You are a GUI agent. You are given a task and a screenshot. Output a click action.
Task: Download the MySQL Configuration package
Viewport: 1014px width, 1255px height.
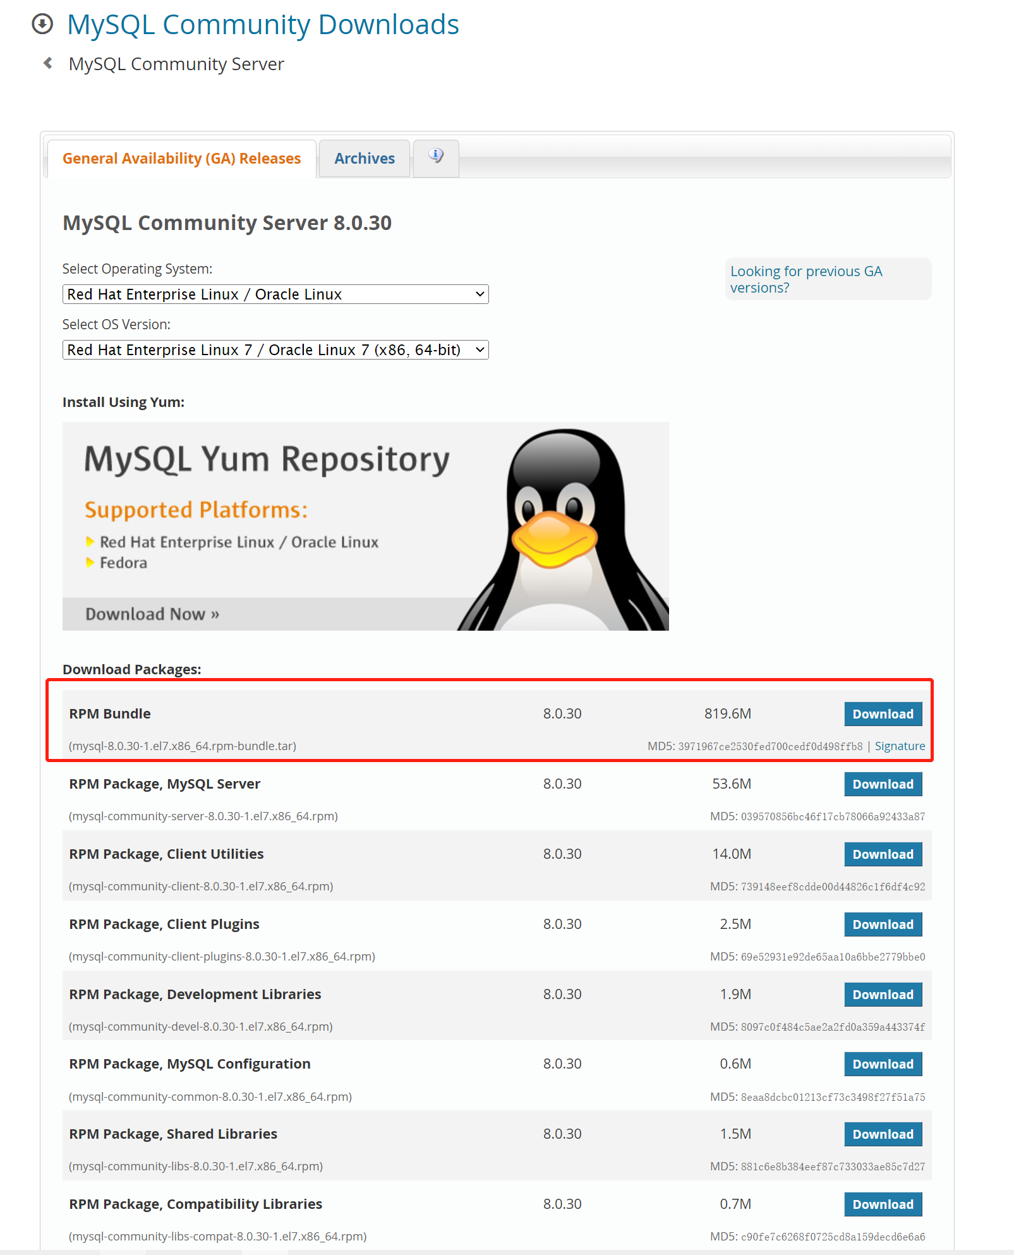tap(883, 1064)
